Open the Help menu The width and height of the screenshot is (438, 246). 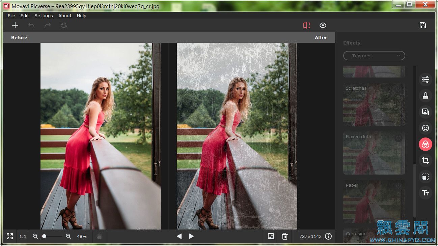pos(81,16)
